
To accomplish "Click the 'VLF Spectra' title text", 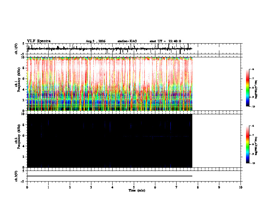I will coord(39,41).
